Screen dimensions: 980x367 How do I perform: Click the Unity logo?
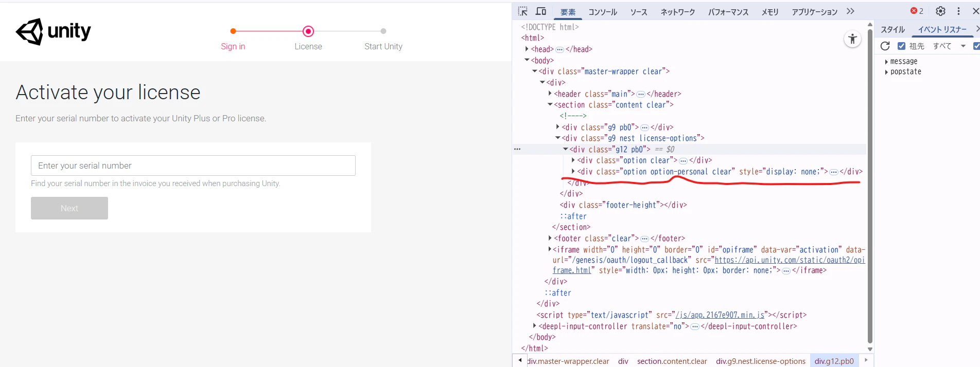coord(53,31)
